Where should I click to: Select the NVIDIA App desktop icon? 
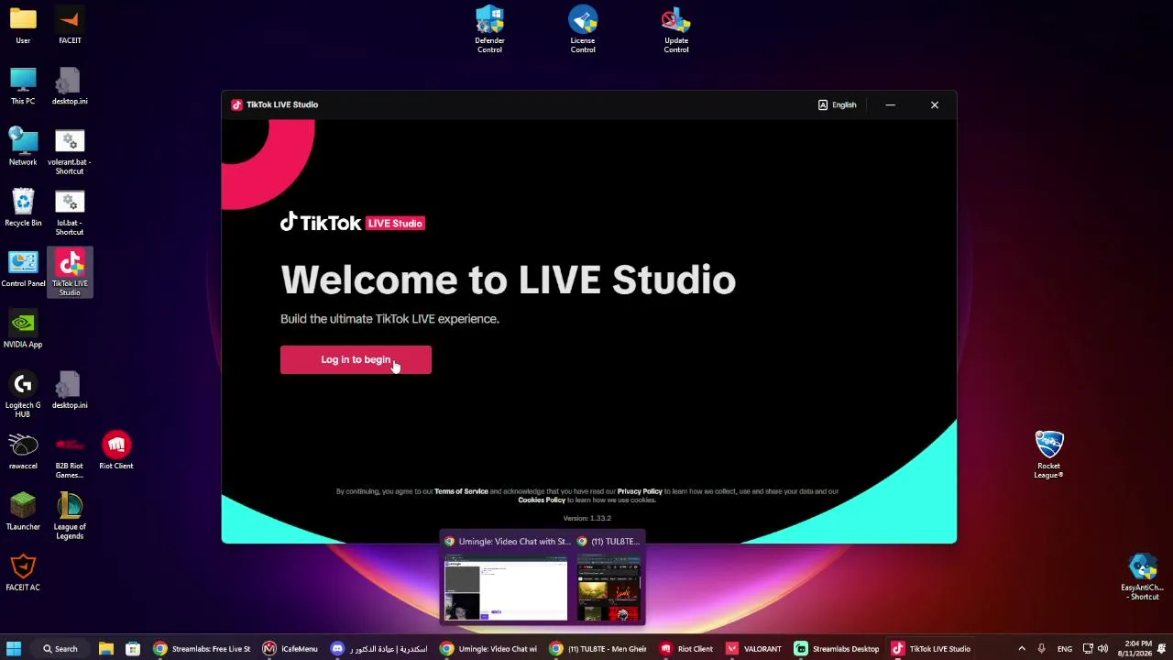pos(23,329)
